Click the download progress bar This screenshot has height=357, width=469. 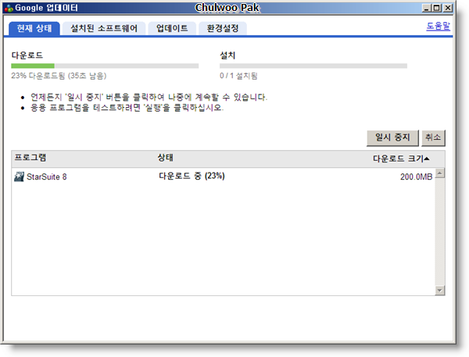tap(105, 66)
